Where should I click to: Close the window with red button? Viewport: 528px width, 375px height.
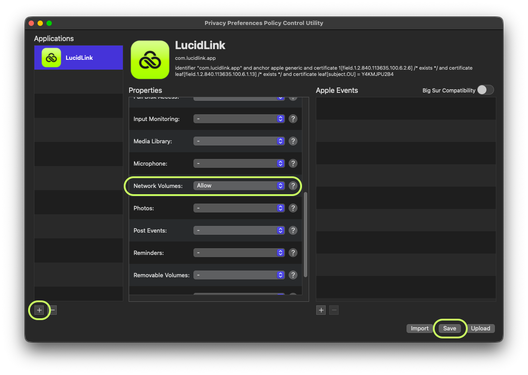tap(31, 23)
